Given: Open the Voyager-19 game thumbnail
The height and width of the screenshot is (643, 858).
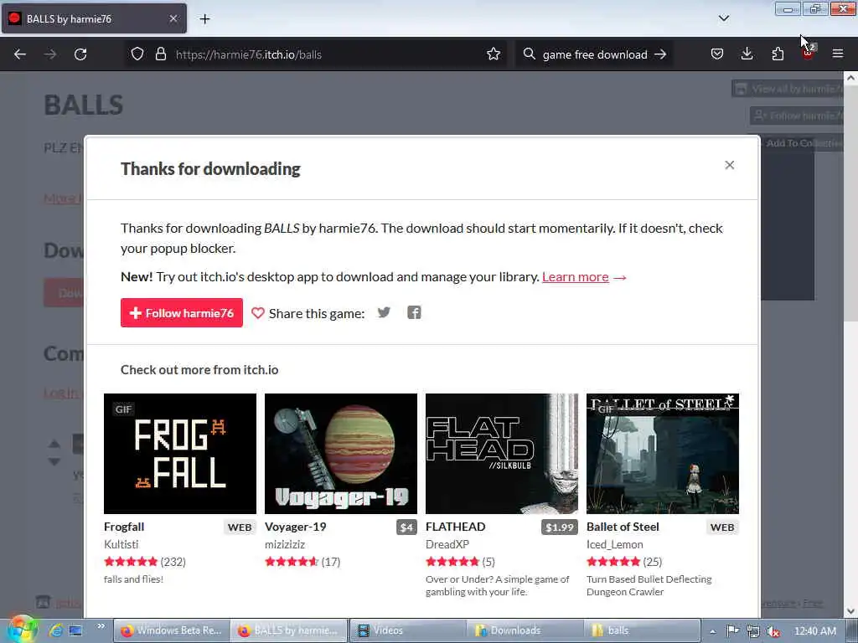Looking at the screenshot, I should click(341, 453).
